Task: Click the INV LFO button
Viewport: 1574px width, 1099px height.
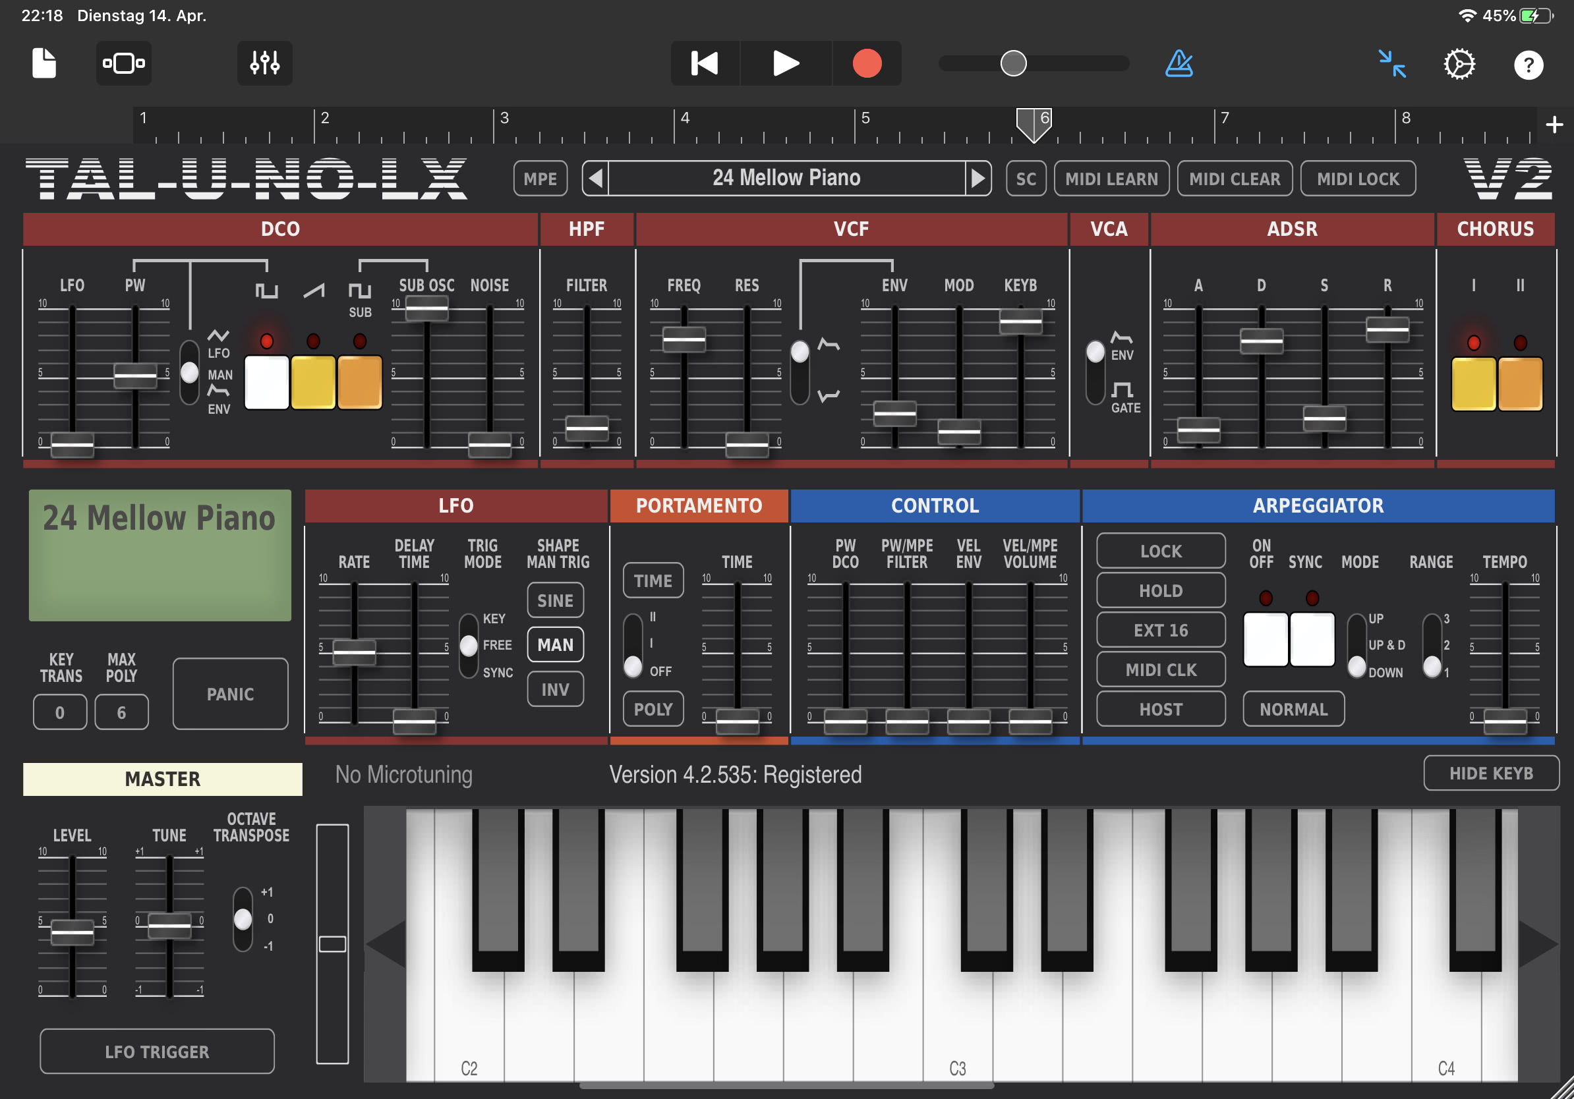Action: pos(555,689)
